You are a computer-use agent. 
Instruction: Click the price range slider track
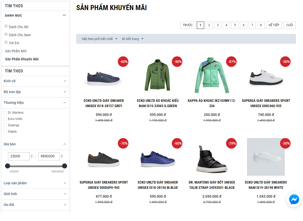tap(36, 166)
